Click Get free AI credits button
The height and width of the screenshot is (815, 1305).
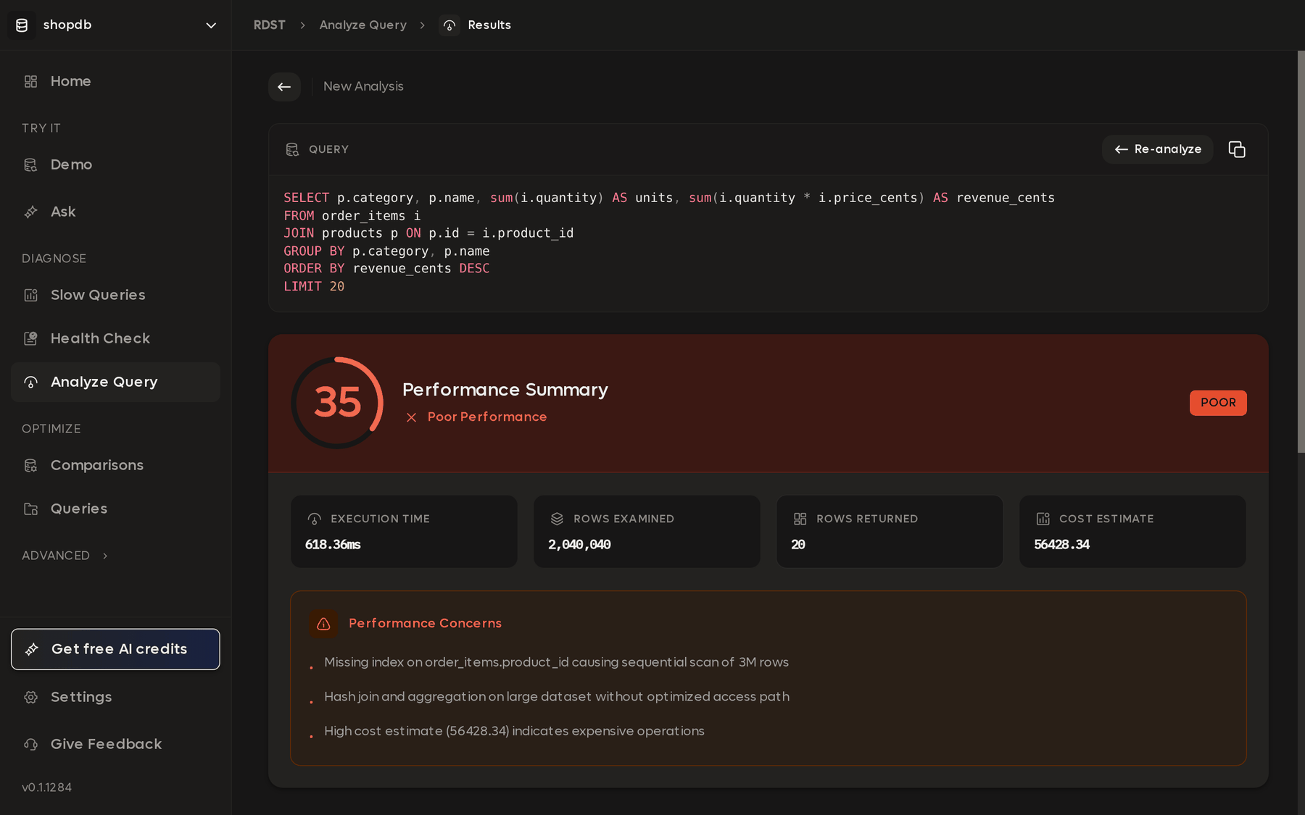click(x=115, y=649)
